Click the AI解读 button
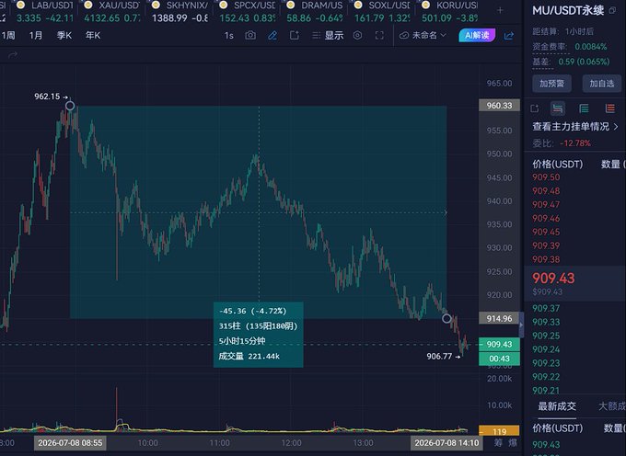Viewport: 626px width, 456px height. point(477,36)
